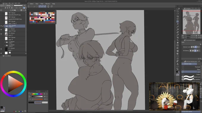Image resolution: width=202 pixels, height=113 pixels.
Task: Open the Window menu
Action: [x=48, y=4]
